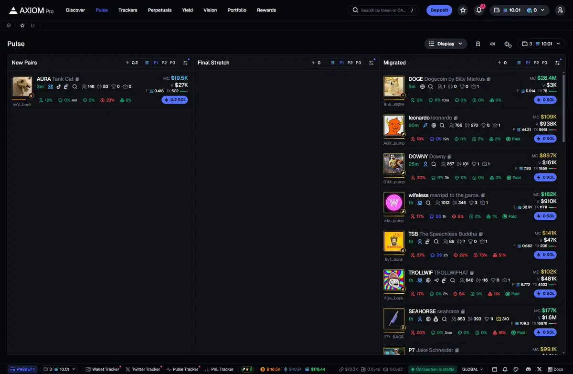The width and height of the screenshot is (573, 374).
Task: Open Rewards tab
Action: pos(266,10)
